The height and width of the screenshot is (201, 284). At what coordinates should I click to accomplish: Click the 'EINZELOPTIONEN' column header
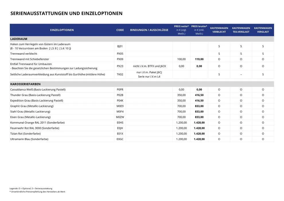[x=62, y=30]
